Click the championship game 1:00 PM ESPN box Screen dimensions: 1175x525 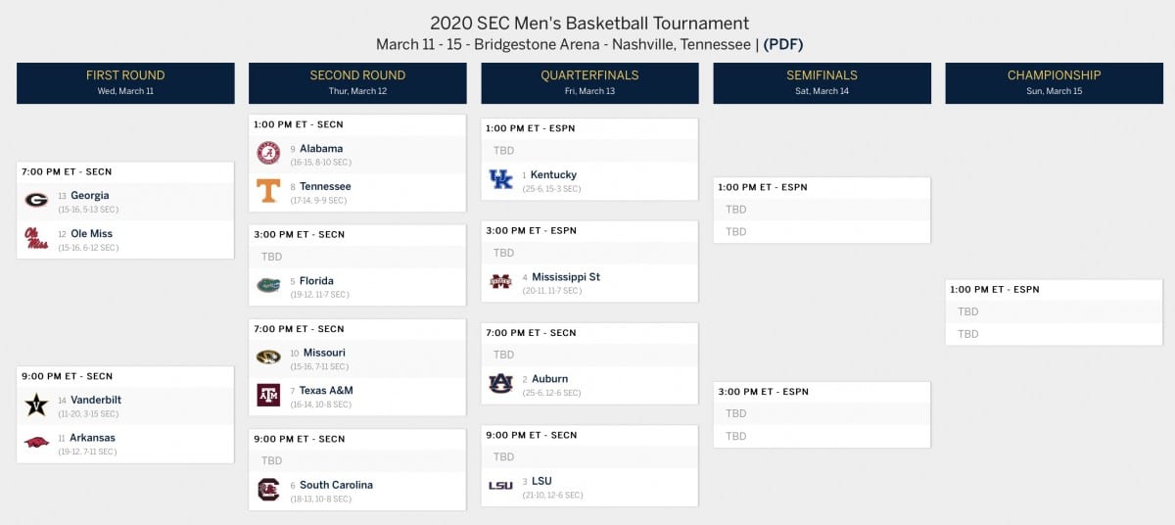pyautogui.click(x=1054, y=312)
